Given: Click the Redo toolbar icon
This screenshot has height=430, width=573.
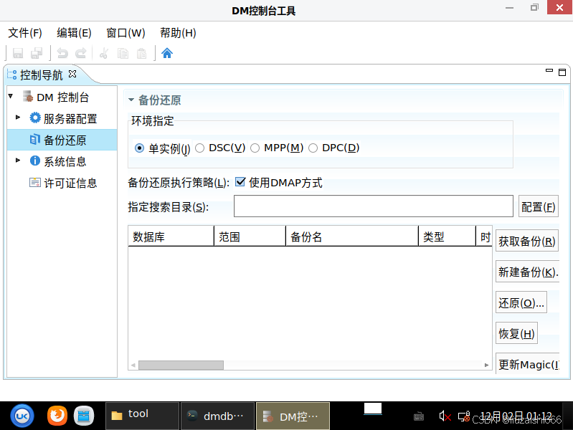Looking at the screenshot, I should tap(81, 53).
